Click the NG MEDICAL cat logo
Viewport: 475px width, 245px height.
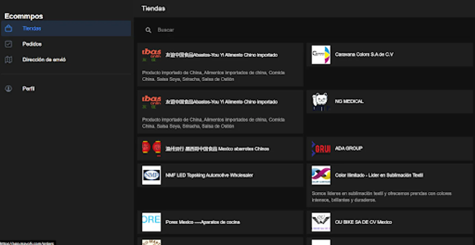coord(321,102)
